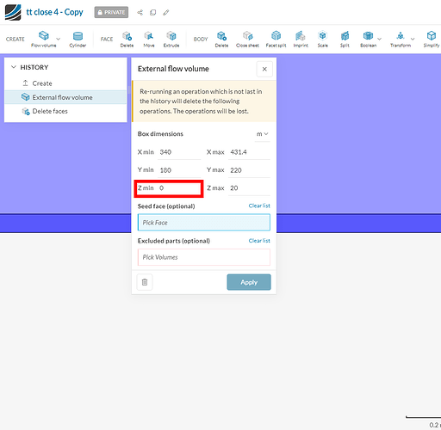Viewport: 441px width, 430px height.
Task: Click the X max input field
Action: pos(249,152)
